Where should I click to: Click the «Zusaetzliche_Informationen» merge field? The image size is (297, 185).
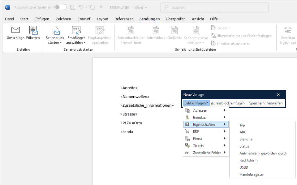147,105
